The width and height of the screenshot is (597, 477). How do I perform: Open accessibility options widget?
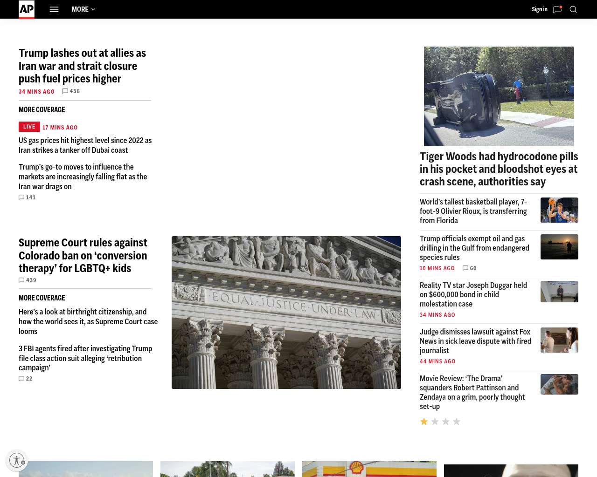17,460
